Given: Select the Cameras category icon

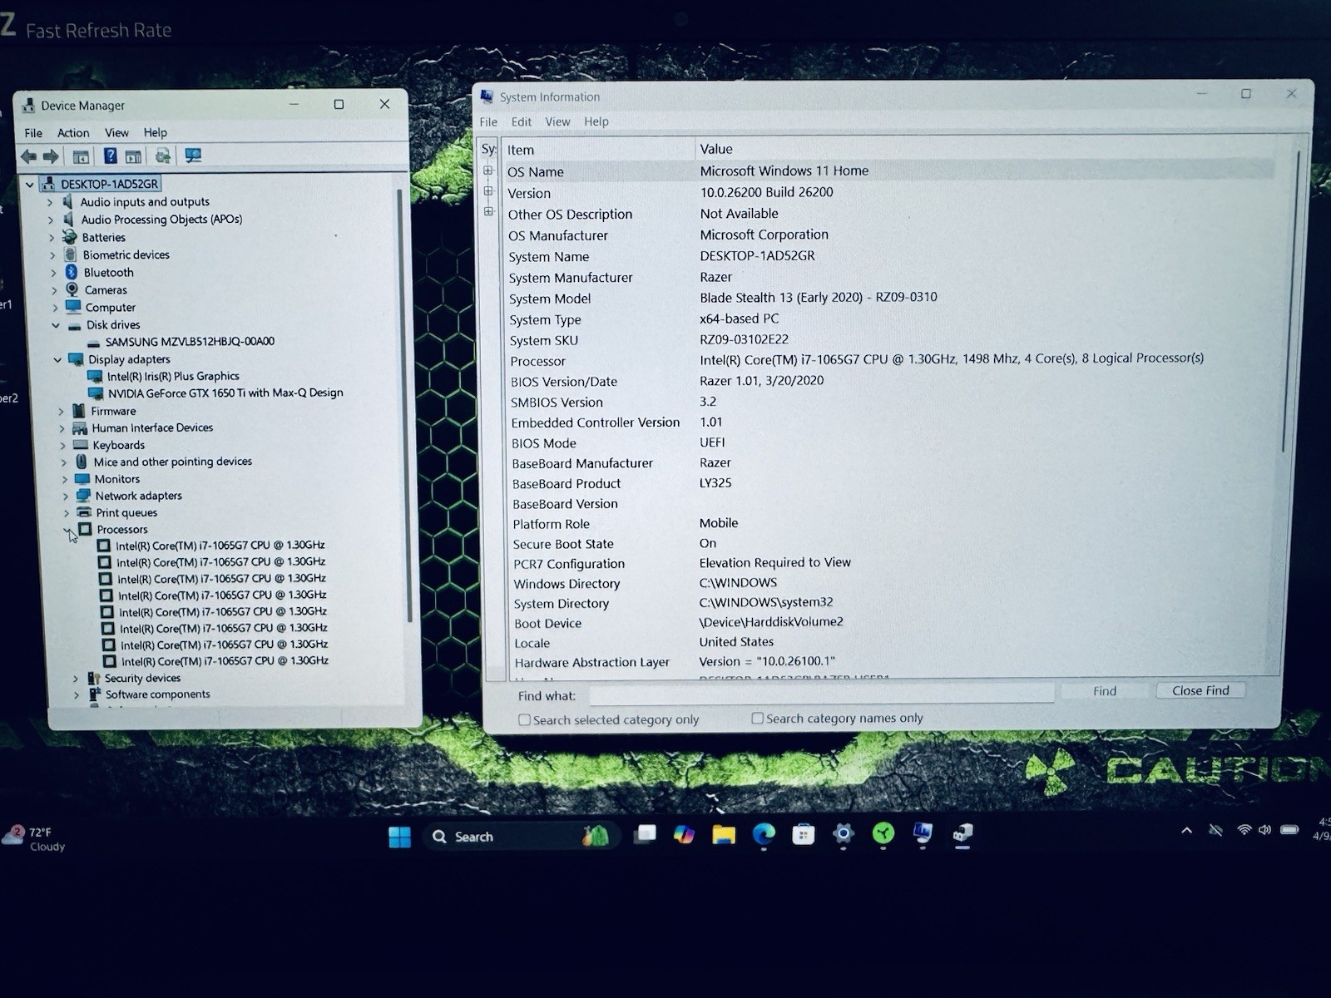Looking at the screenshot, I should (72, 289).
